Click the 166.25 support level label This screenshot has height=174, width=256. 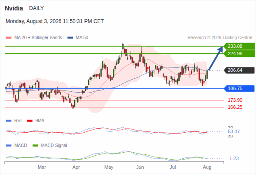point(235,107)
